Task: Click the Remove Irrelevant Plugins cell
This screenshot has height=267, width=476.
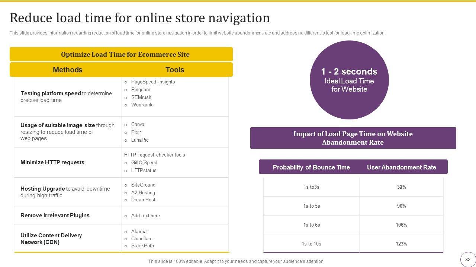Action: point(55,215)
